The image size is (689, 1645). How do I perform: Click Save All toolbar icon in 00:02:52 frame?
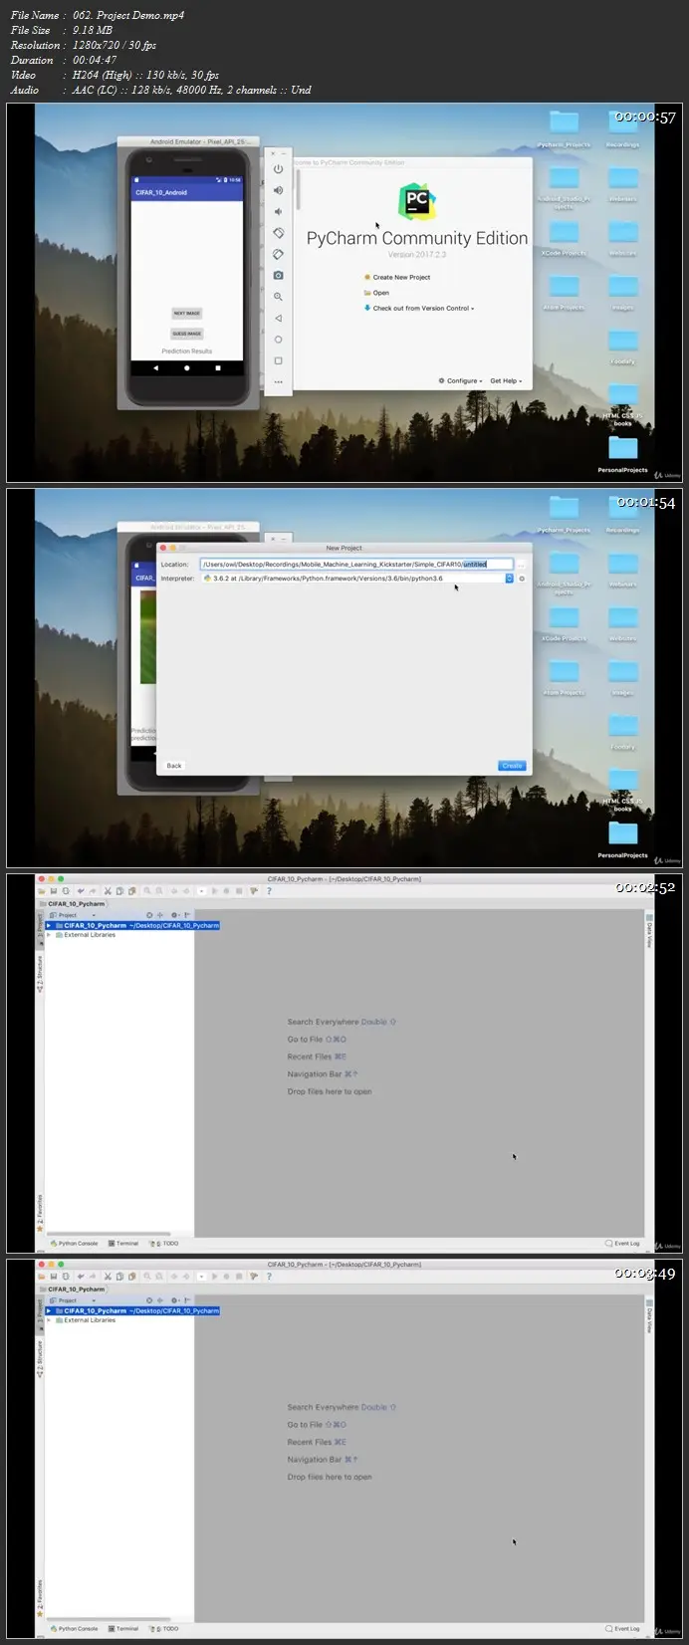click(53, 891)
